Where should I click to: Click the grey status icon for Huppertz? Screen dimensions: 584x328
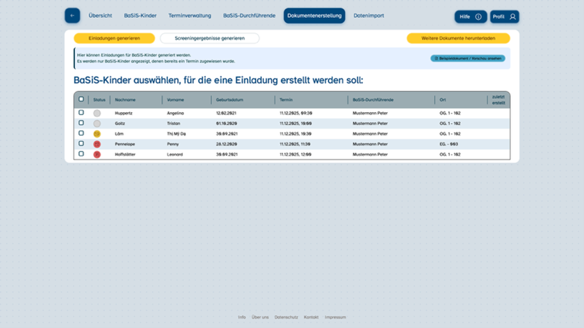[x=97, y=113]
